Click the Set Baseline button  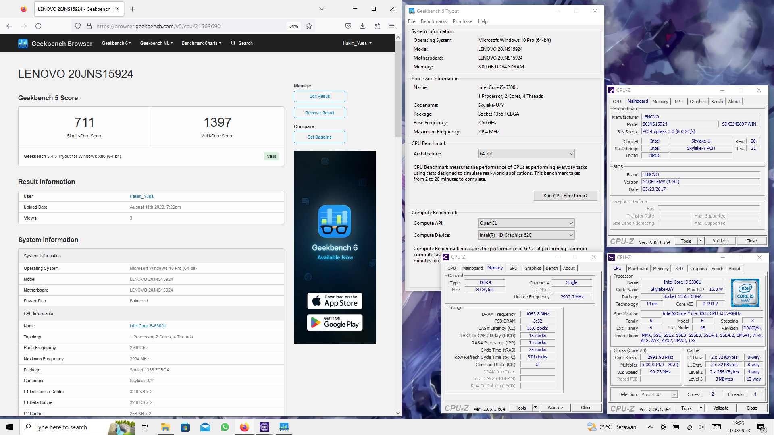(x=320, y=137)
